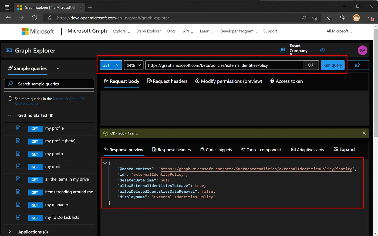Select the Response preview tab
Screen dimensions: 378x236
pos(124,150)
